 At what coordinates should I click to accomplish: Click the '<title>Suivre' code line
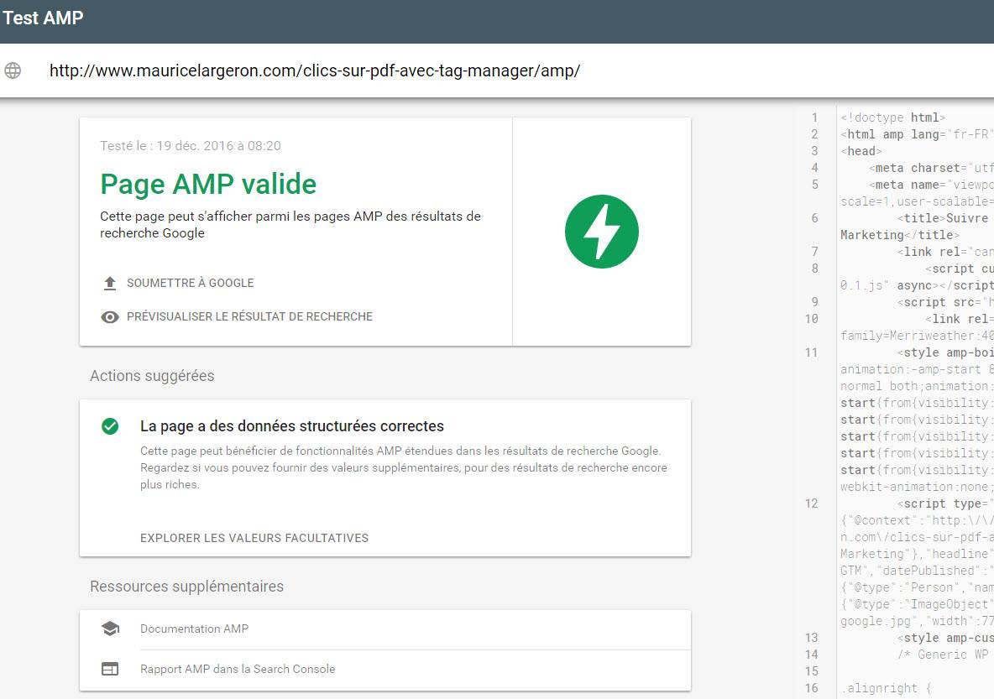945,218
